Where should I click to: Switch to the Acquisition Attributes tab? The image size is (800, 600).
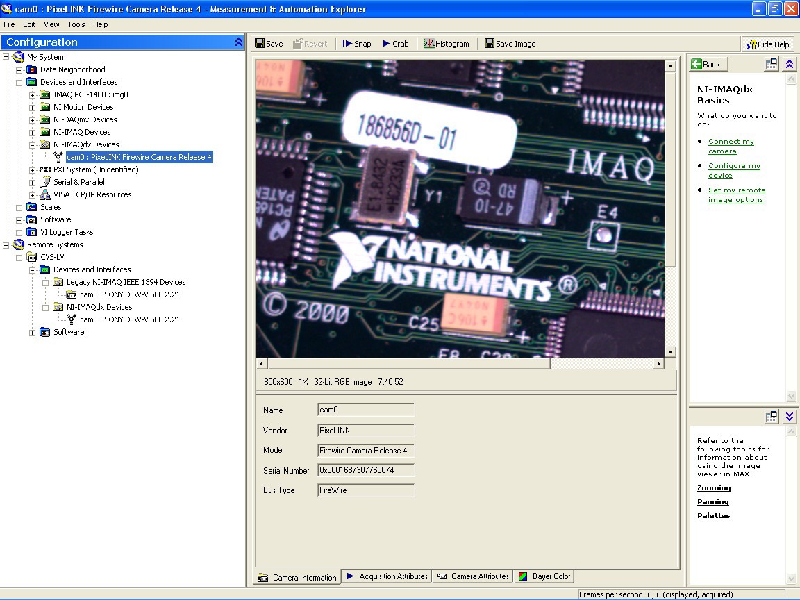[387, 576]
